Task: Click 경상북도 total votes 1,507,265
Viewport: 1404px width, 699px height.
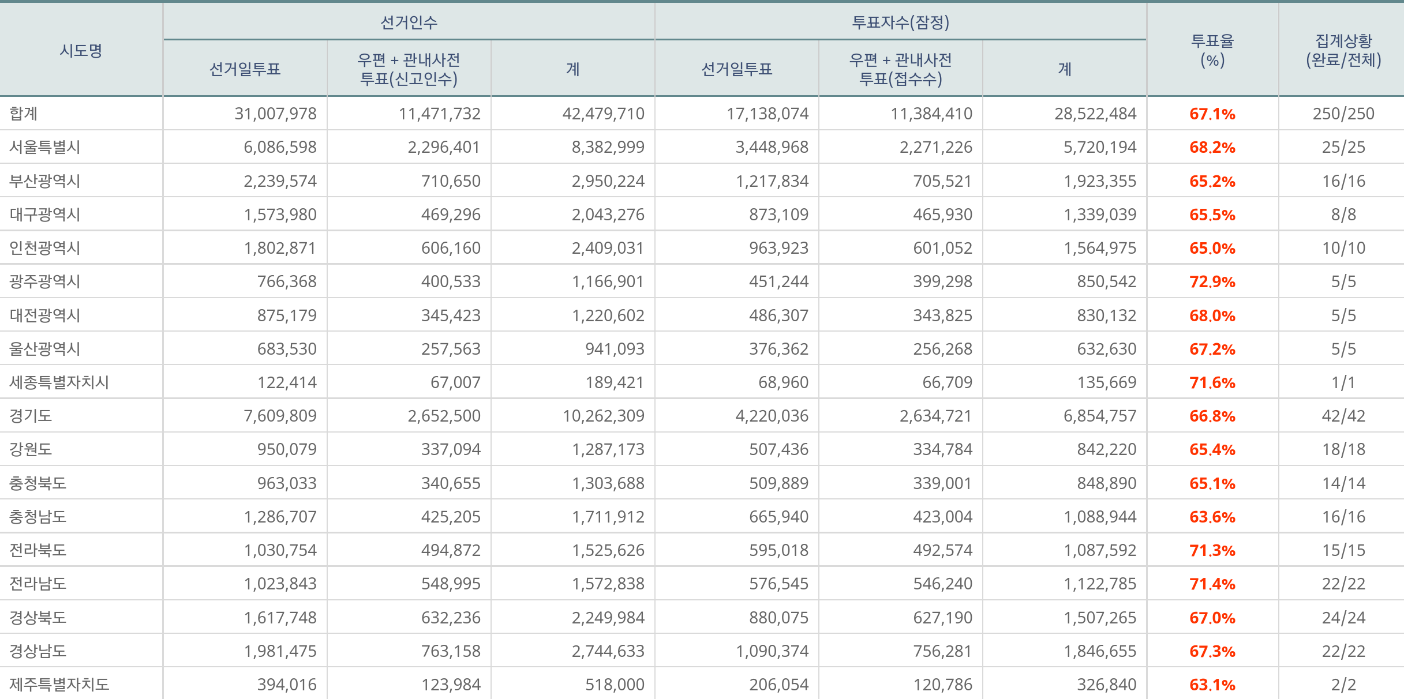Action: (x=1100, y=618)
